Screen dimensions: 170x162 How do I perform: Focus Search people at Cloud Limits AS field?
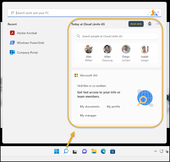tap(116, 36)
